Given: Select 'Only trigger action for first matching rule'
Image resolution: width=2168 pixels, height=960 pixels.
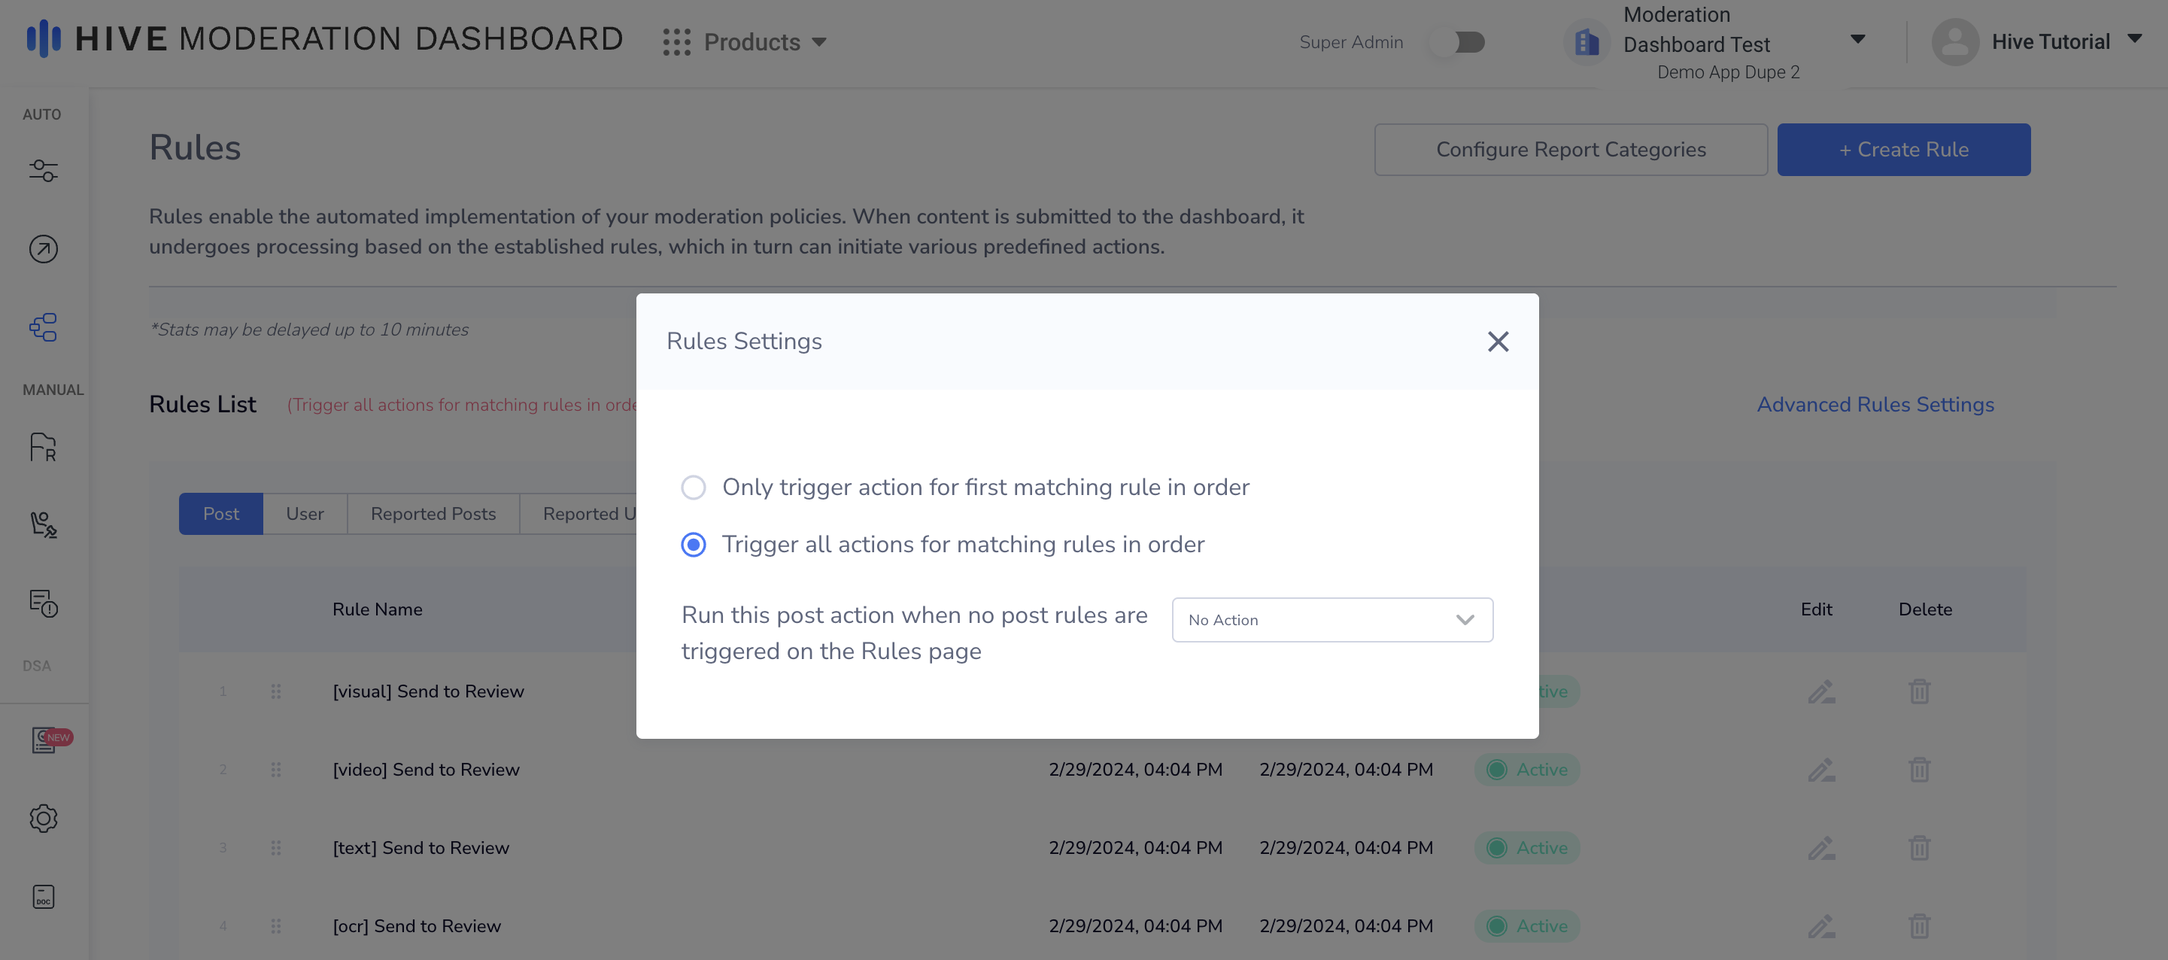Looking at the screenshot, I should pos(694,488).
